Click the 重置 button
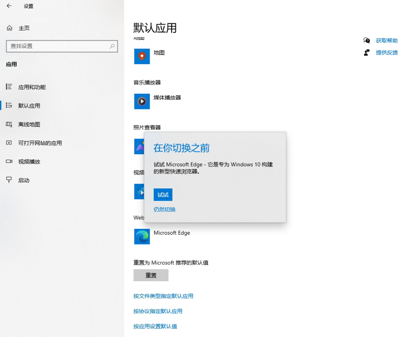 pos(151,275)
